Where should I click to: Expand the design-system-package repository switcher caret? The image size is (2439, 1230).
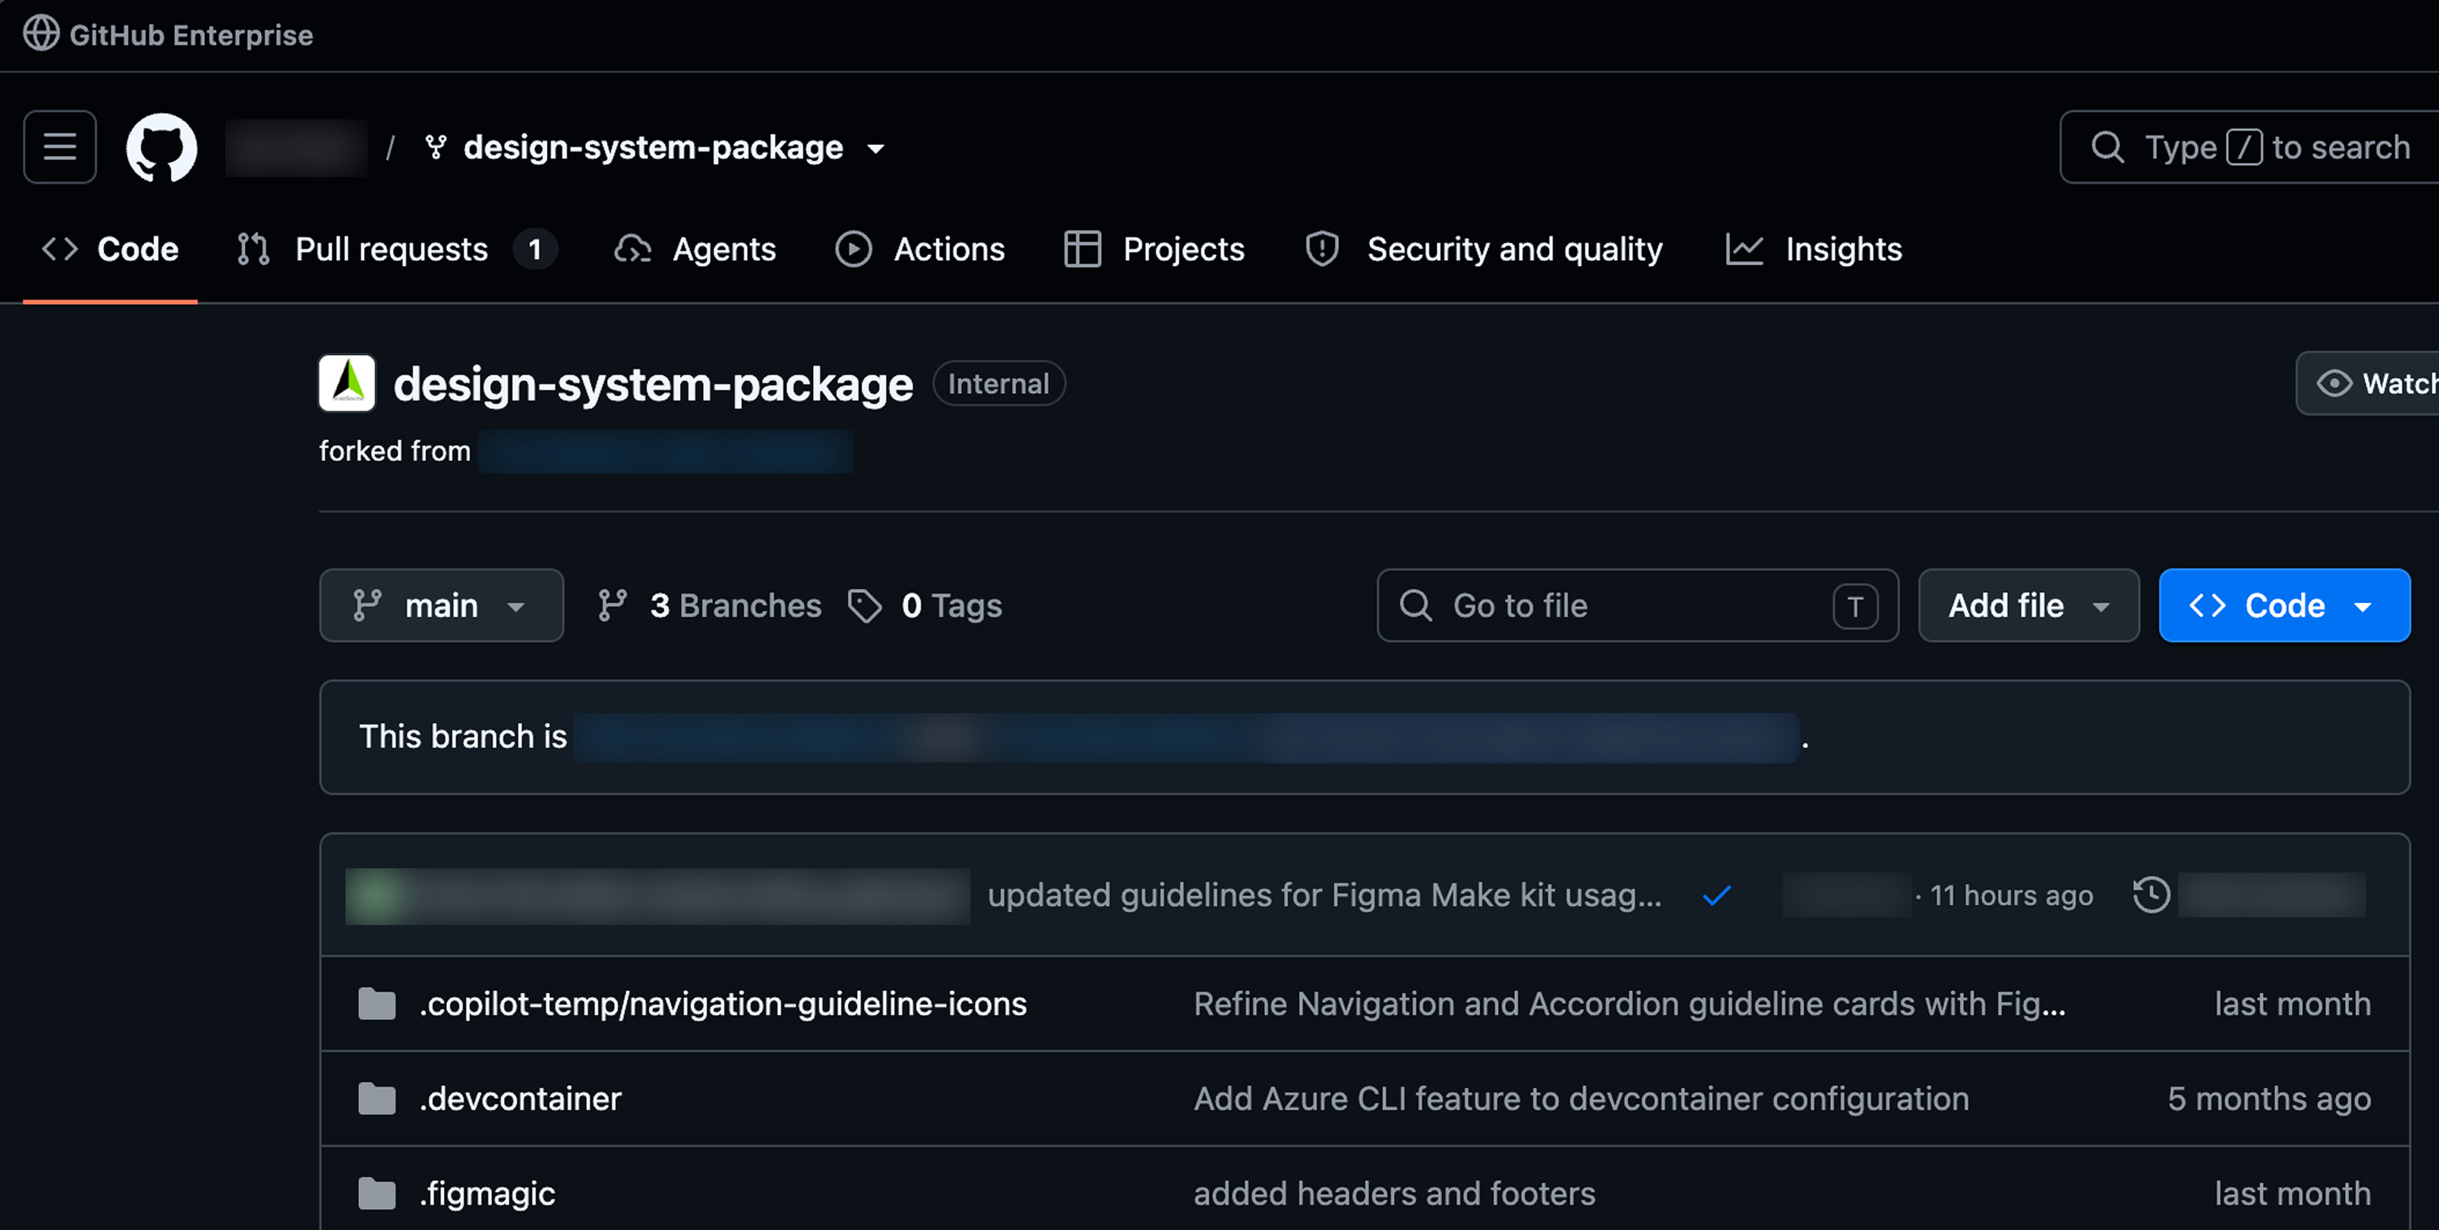876,148
